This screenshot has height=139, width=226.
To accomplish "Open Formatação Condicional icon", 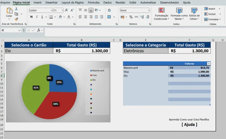I will [x=162, y=11].
